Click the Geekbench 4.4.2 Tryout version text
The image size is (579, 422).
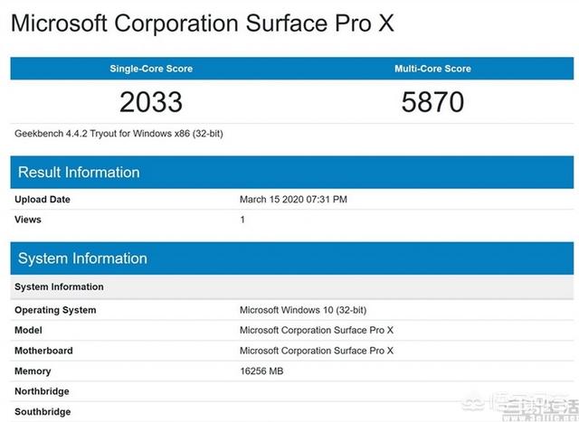[x=119, y=134]
